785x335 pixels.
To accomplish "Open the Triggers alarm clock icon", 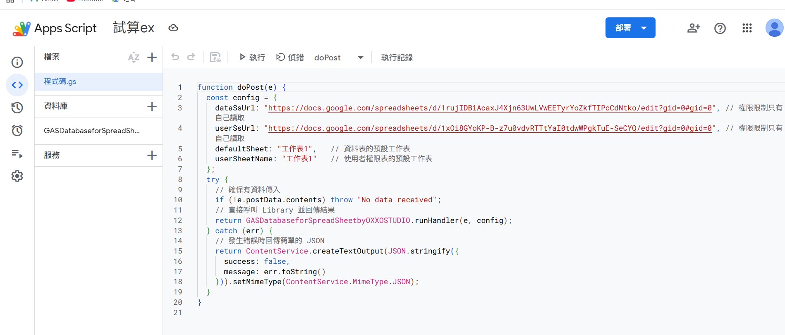I will 17,131.
